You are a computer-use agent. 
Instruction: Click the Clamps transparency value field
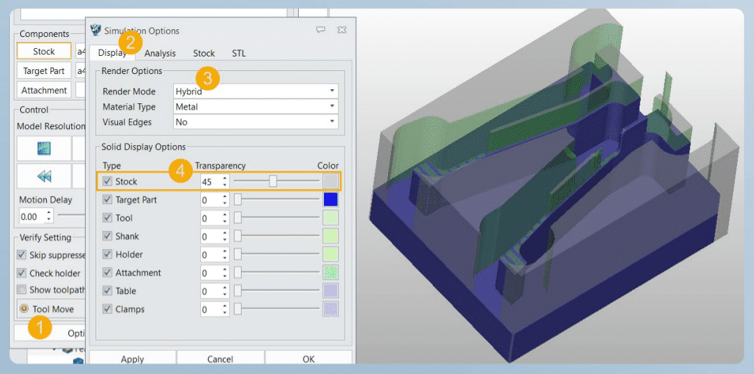214,310
